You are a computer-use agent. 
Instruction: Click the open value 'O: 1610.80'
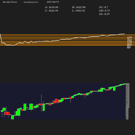(52, 7)
